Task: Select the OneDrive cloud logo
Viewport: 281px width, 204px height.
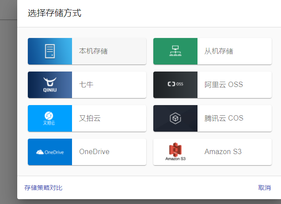Action: [49, 152]
